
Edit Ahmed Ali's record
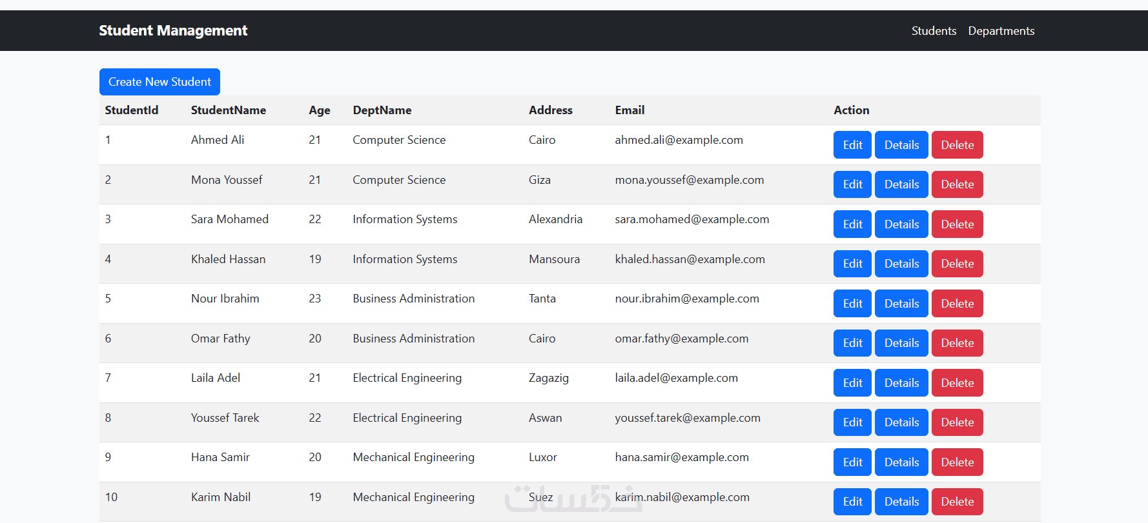coord(852,144)
